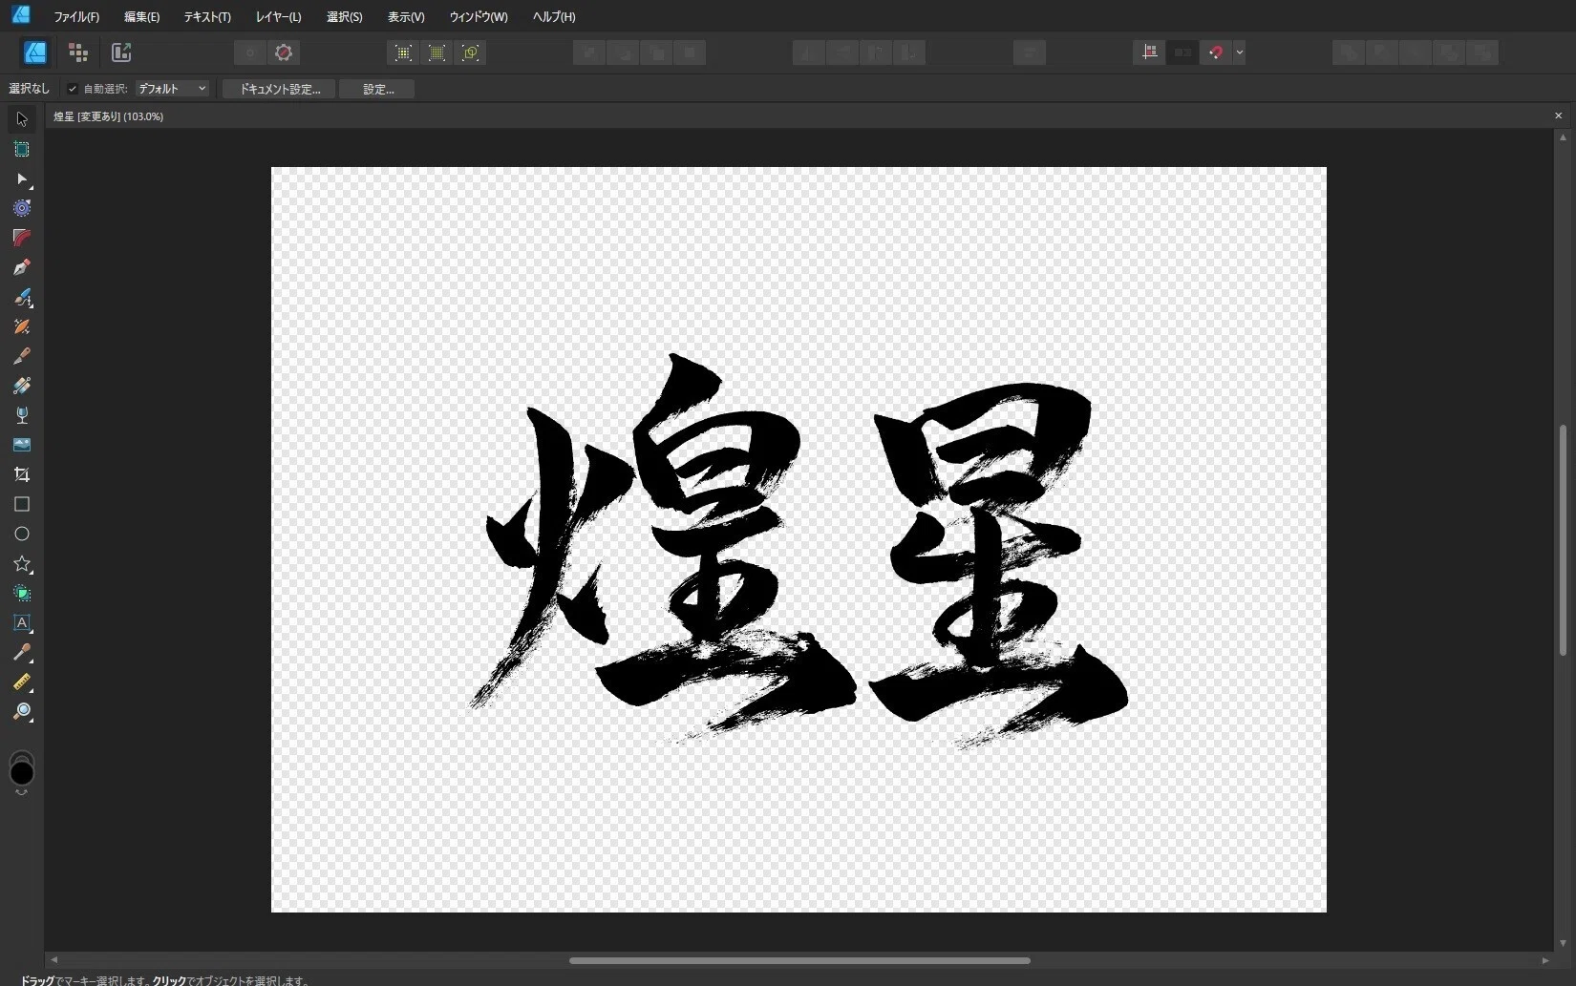Switch to the Pixel persona

(78, 52)
